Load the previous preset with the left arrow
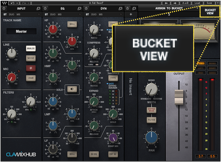Image resolution: width=221 pixels, height=162 pixels. pyautogui.click(x=166, y=3)
